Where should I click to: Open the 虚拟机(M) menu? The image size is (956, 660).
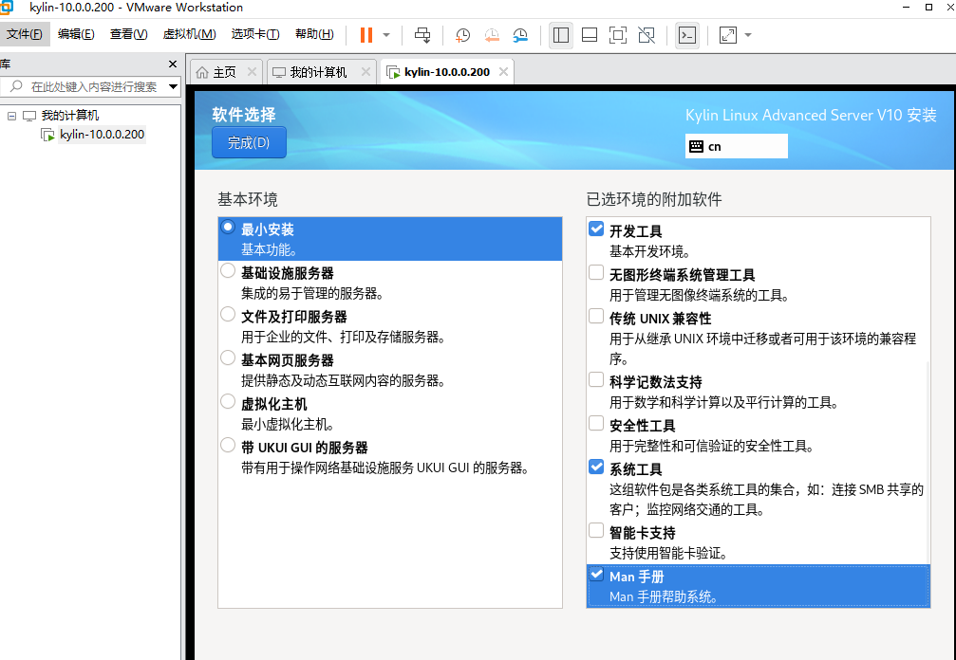190,34
